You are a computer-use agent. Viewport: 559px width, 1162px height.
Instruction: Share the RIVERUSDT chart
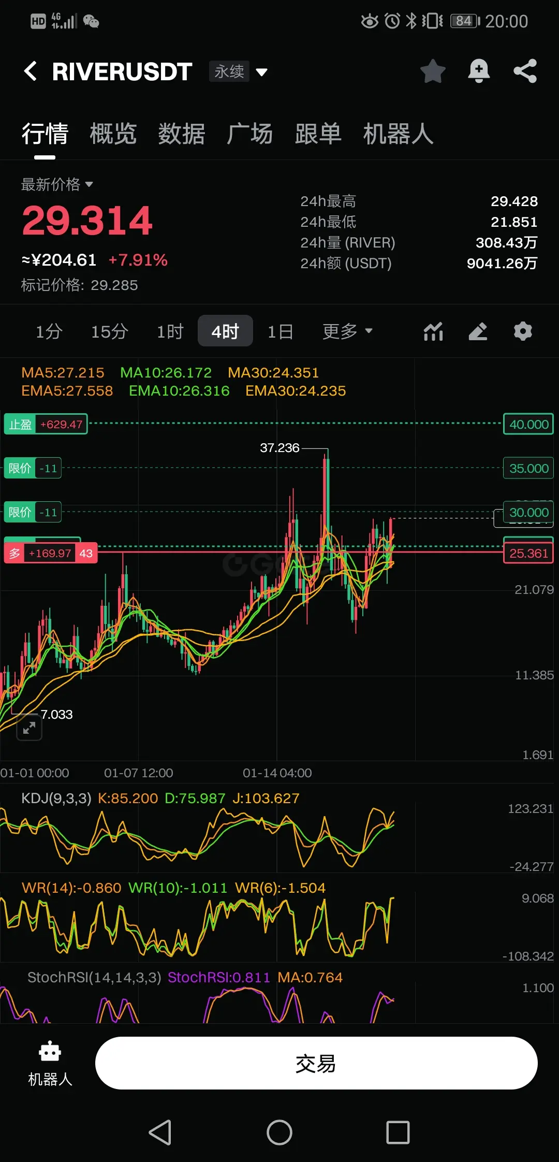tap(525, 71)
